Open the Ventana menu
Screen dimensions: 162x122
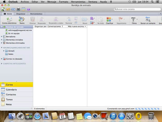[92, 2]
